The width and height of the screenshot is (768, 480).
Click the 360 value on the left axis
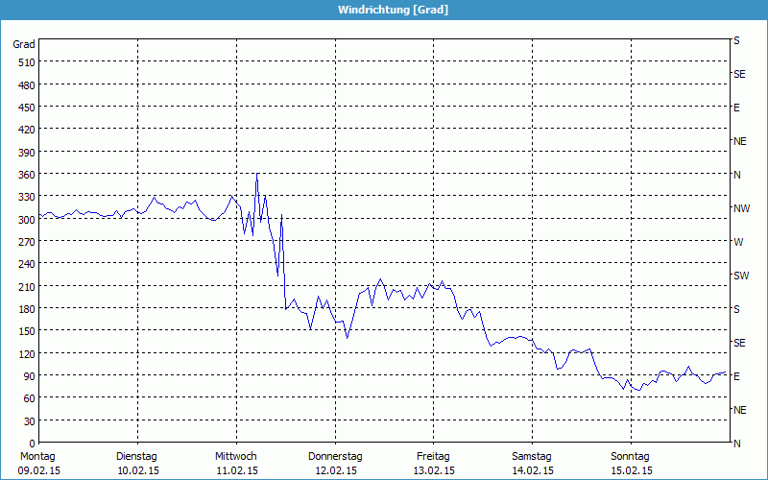[26, 175]
